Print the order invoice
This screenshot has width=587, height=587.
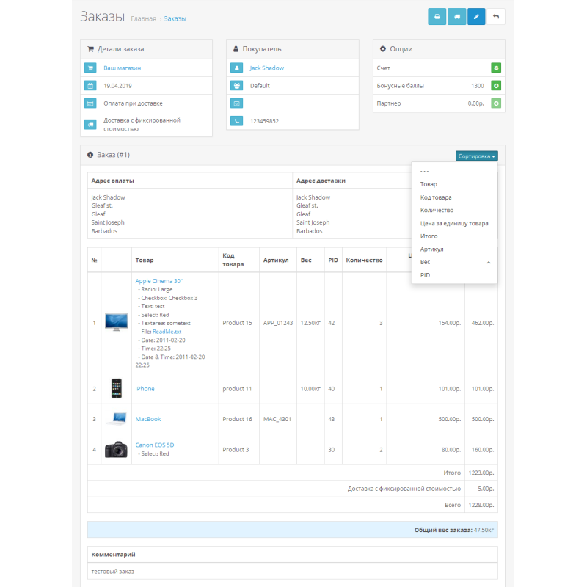tap(437, 16)
